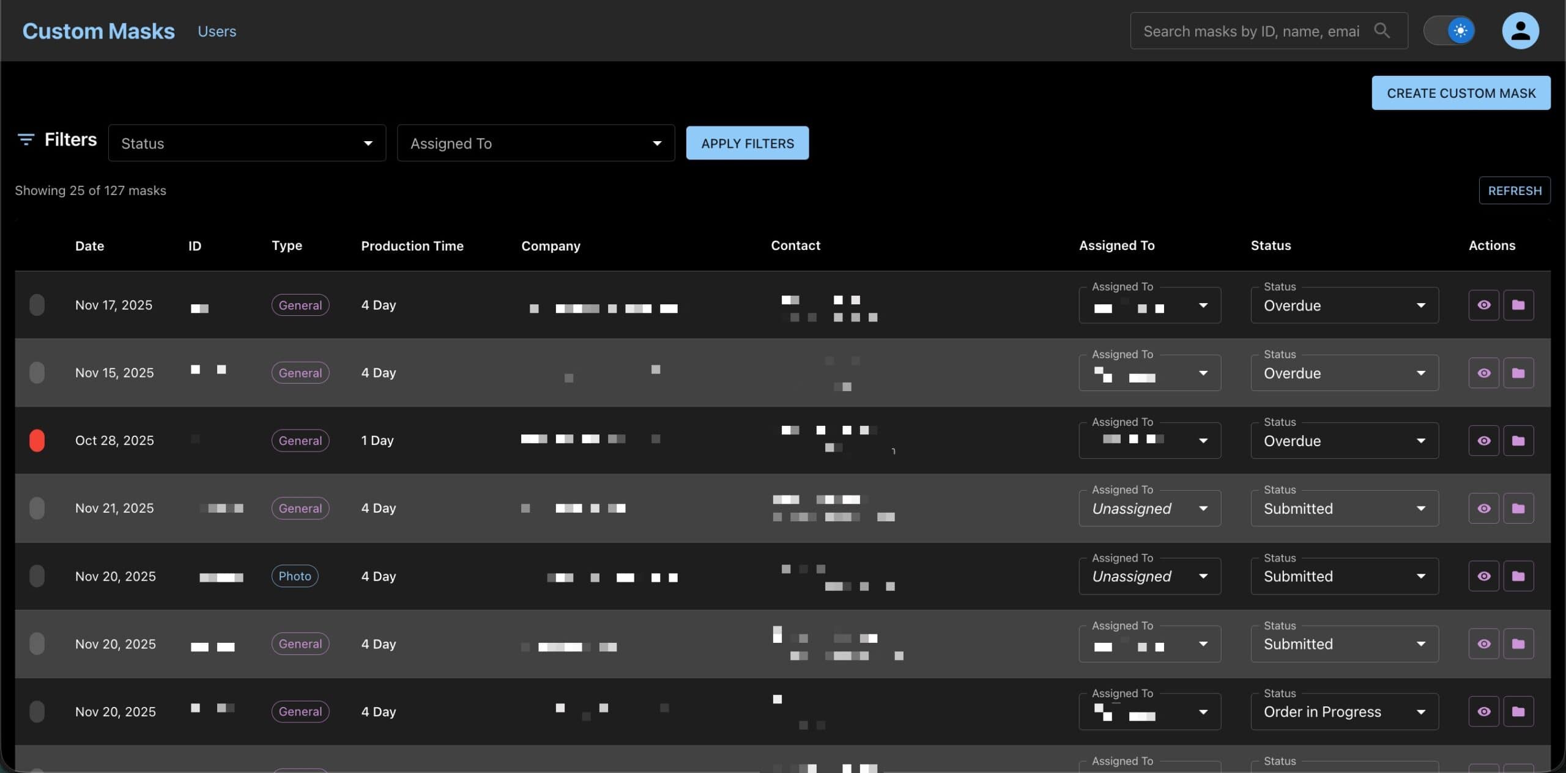Screen dimensions: 1566x773
Task: Click the Create Custom Mask button
Action: click(x=1460, y=93)
